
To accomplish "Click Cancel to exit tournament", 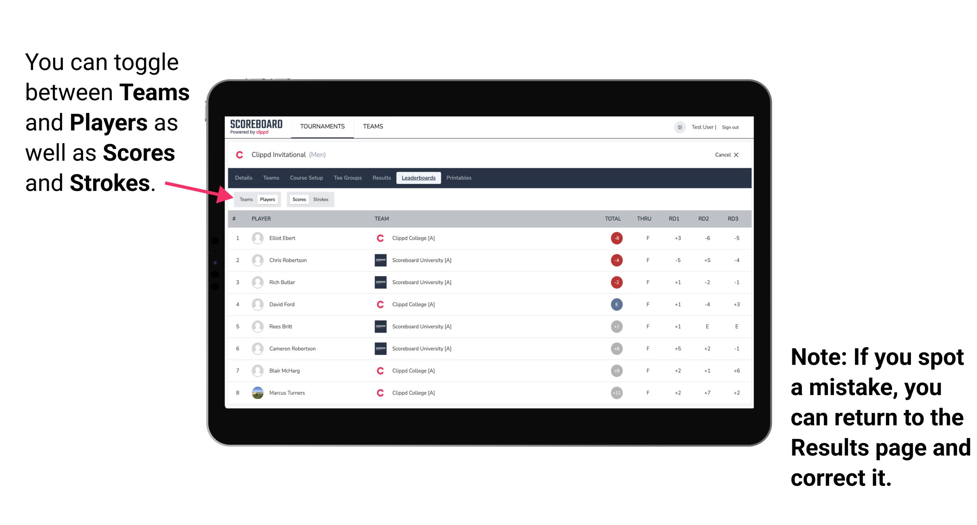I will (x=725, y=155).
